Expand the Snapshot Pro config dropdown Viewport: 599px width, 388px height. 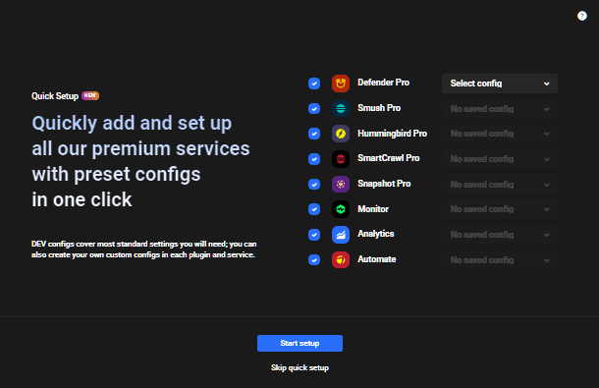point(499,185)
